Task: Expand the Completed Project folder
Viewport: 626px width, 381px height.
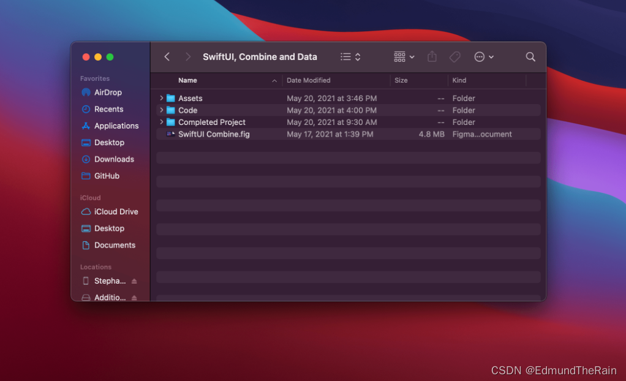Action: (161, 122)
